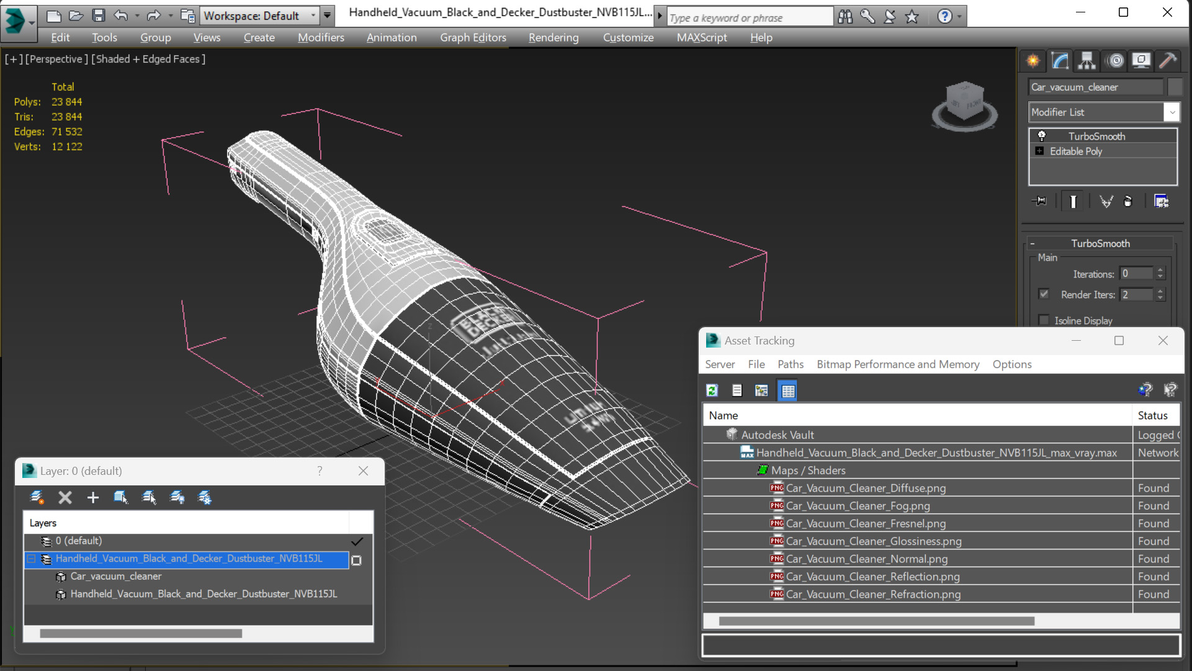Screen dimensions: 1192x671
Task: Click the Open File folder icon
Action: click(76, 16)
